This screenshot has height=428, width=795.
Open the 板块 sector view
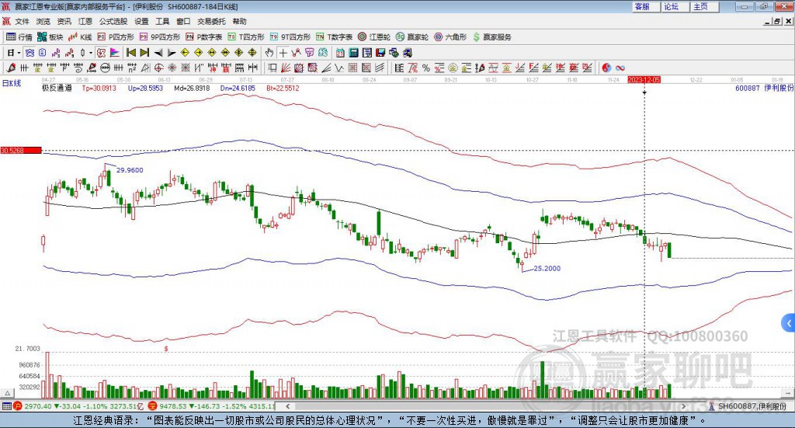click(50, 37)
